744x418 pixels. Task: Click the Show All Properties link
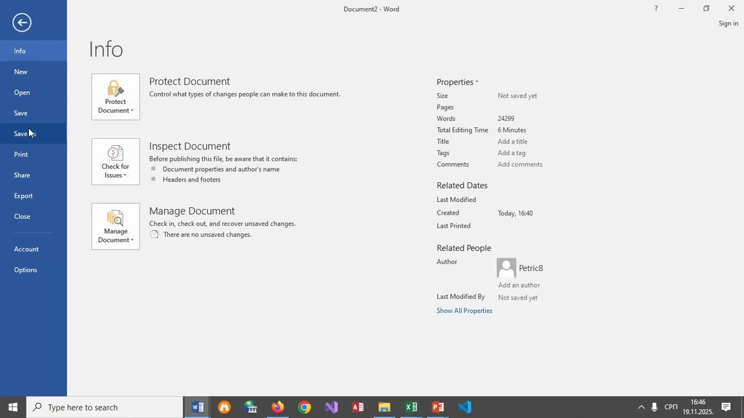[464, 311]
